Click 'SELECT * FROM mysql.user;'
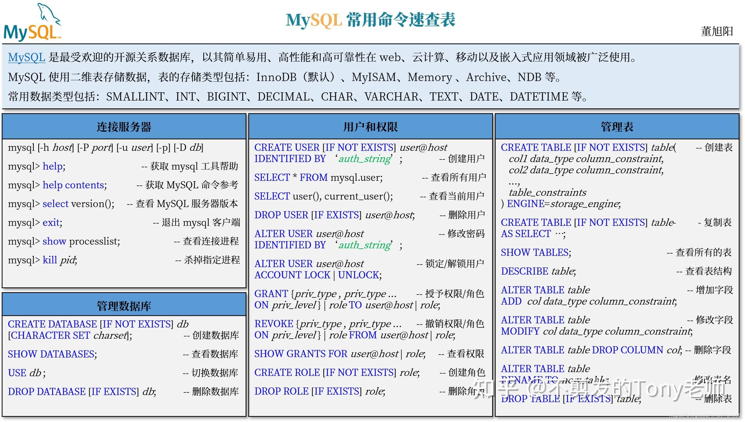This screenshot has width=745, height=422. click(x=318, y=177)
